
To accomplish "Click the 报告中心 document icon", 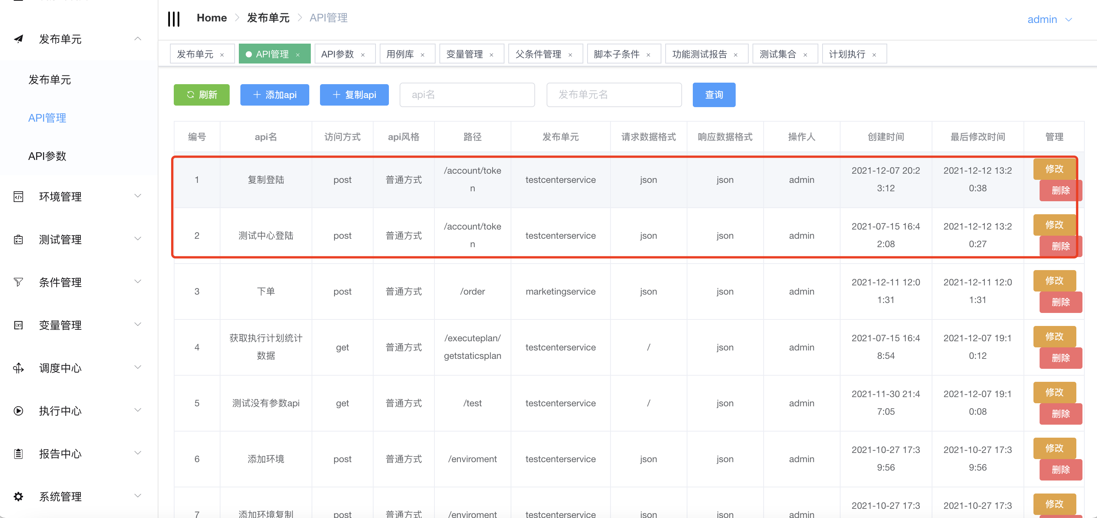I will coord(18,454).
